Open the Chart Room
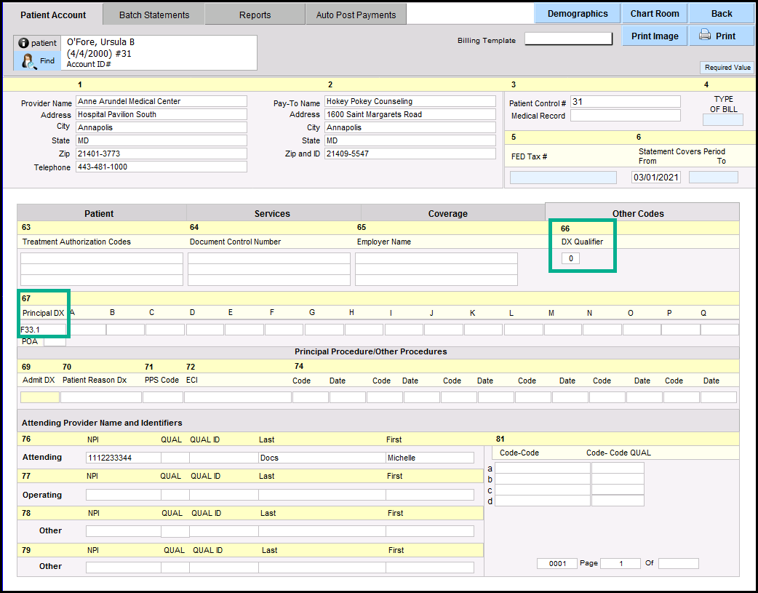Image resolution: width=758 pixels, height=593 pixels. [x=654, y=14]
